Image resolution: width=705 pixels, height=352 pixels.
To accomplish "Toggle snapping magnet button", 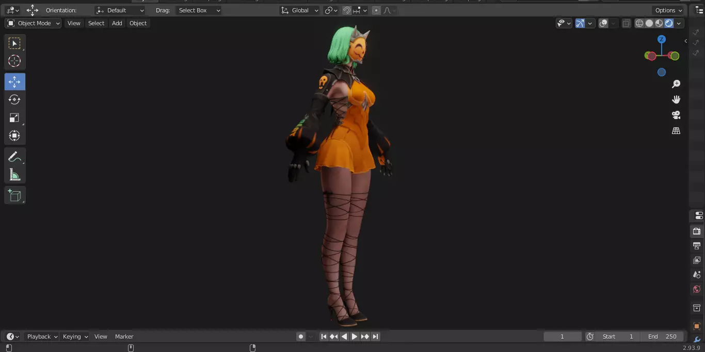I will click(x=347, y=10).
